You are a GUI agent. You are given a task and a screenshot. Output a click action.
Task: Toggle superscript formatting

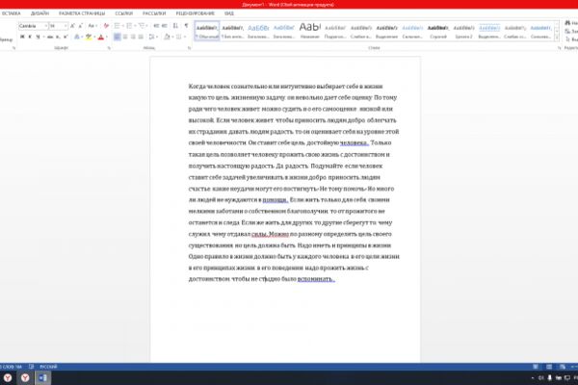click(66, 37)
